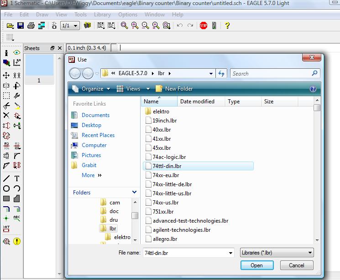Click the Zoom in magnifier icon

(135, 25)
